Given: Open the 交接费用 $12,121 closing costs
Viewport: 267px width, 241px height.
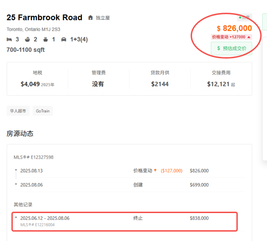Looking at the screenshot, I should (x=221, y=79).
